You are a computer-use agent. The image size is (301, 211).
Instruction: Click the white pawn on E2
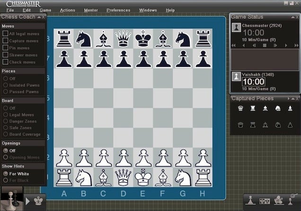coord(143,158)
